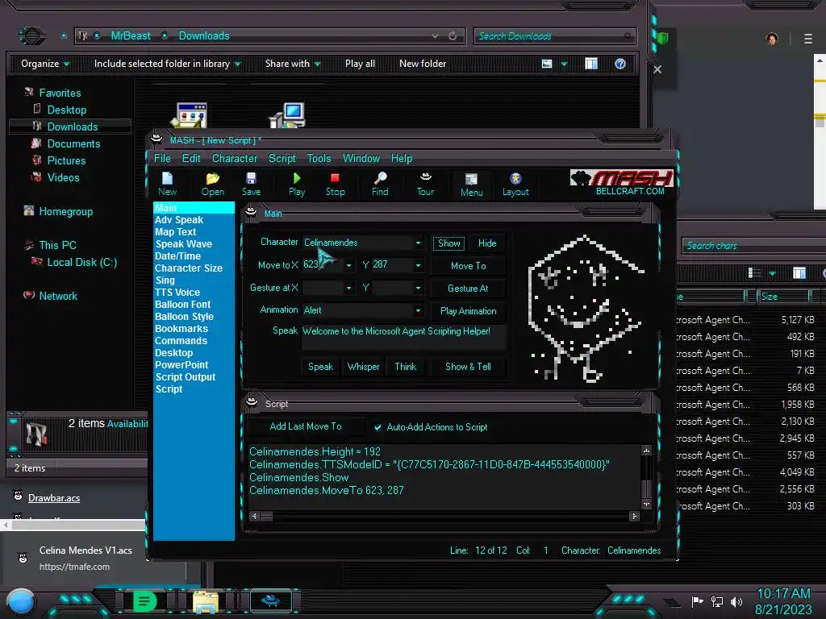Click the Show & Tell button
Screen dimensions: 826x619
(x=469, y=367)
